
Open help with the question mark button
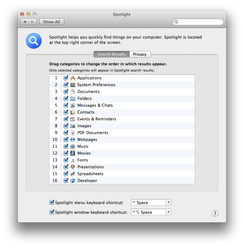[215, 213]
